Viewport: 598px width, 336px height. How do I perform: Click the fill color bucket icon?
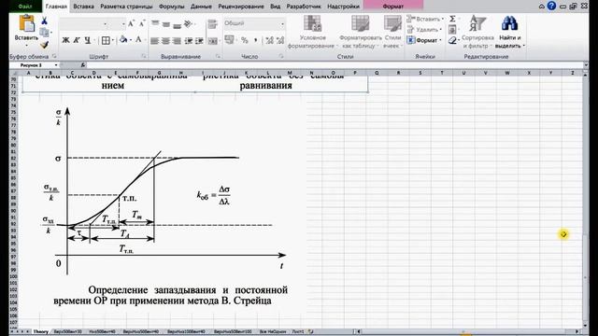pyautogui.click(x=123, y=39)
